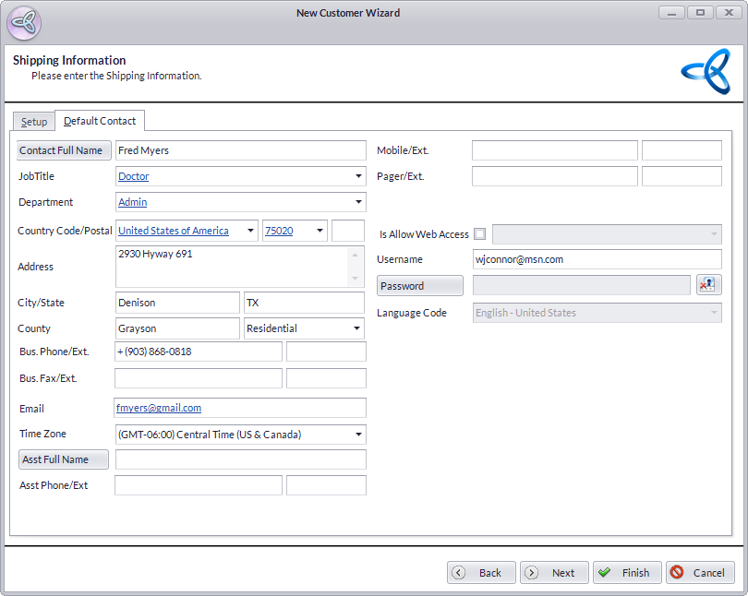Image resolution: width=748 pixels, height=596 pixels.
Task: Enable the Is Allow Web Access checkbox
Action: coord(479,234)
